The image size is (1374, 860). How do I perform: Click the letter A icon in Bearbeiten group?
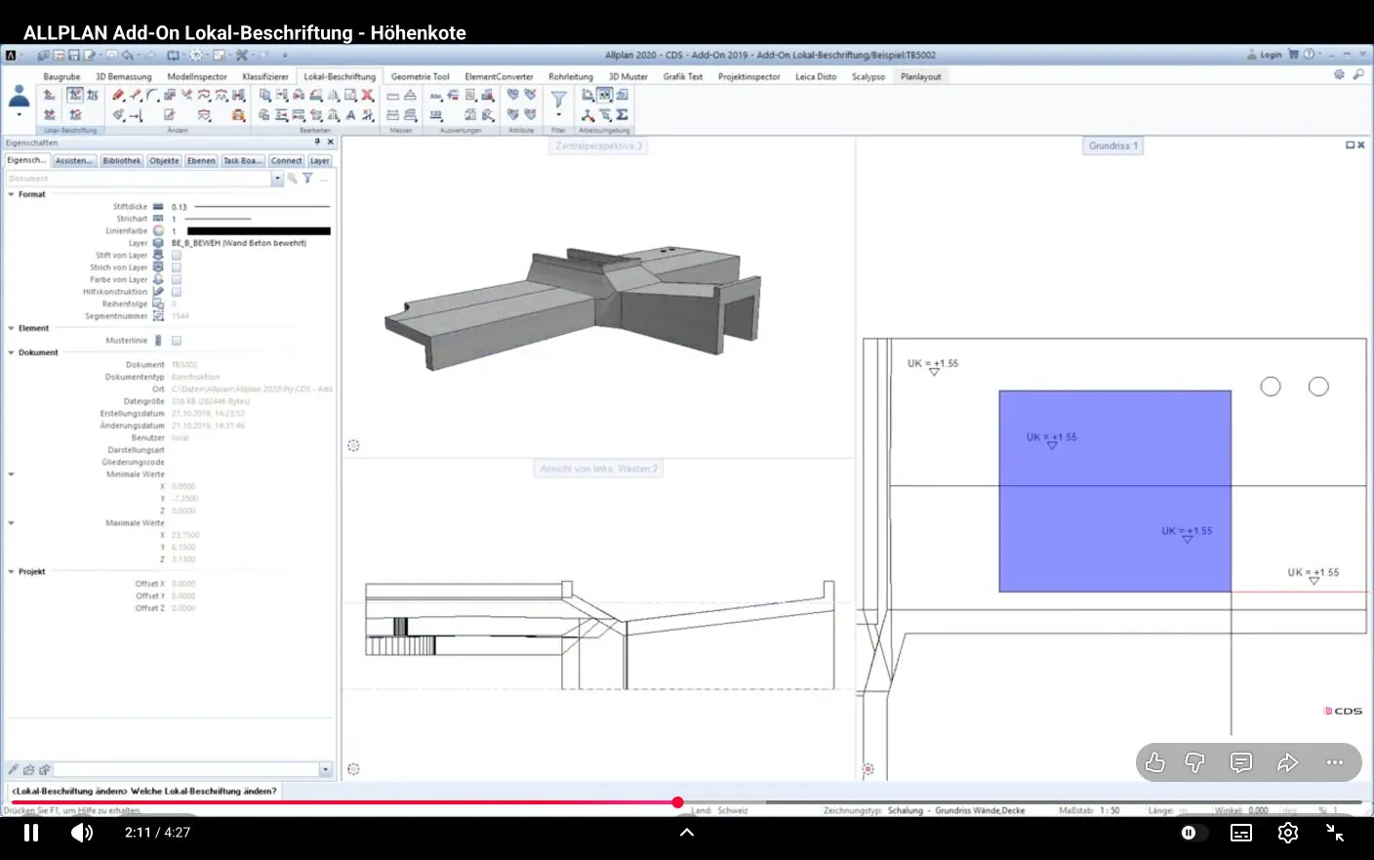tap(351, 115)
